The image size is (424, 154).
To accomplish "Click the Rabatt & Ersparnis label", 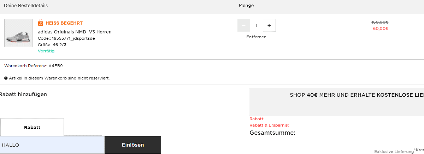I will click(269, 125).
